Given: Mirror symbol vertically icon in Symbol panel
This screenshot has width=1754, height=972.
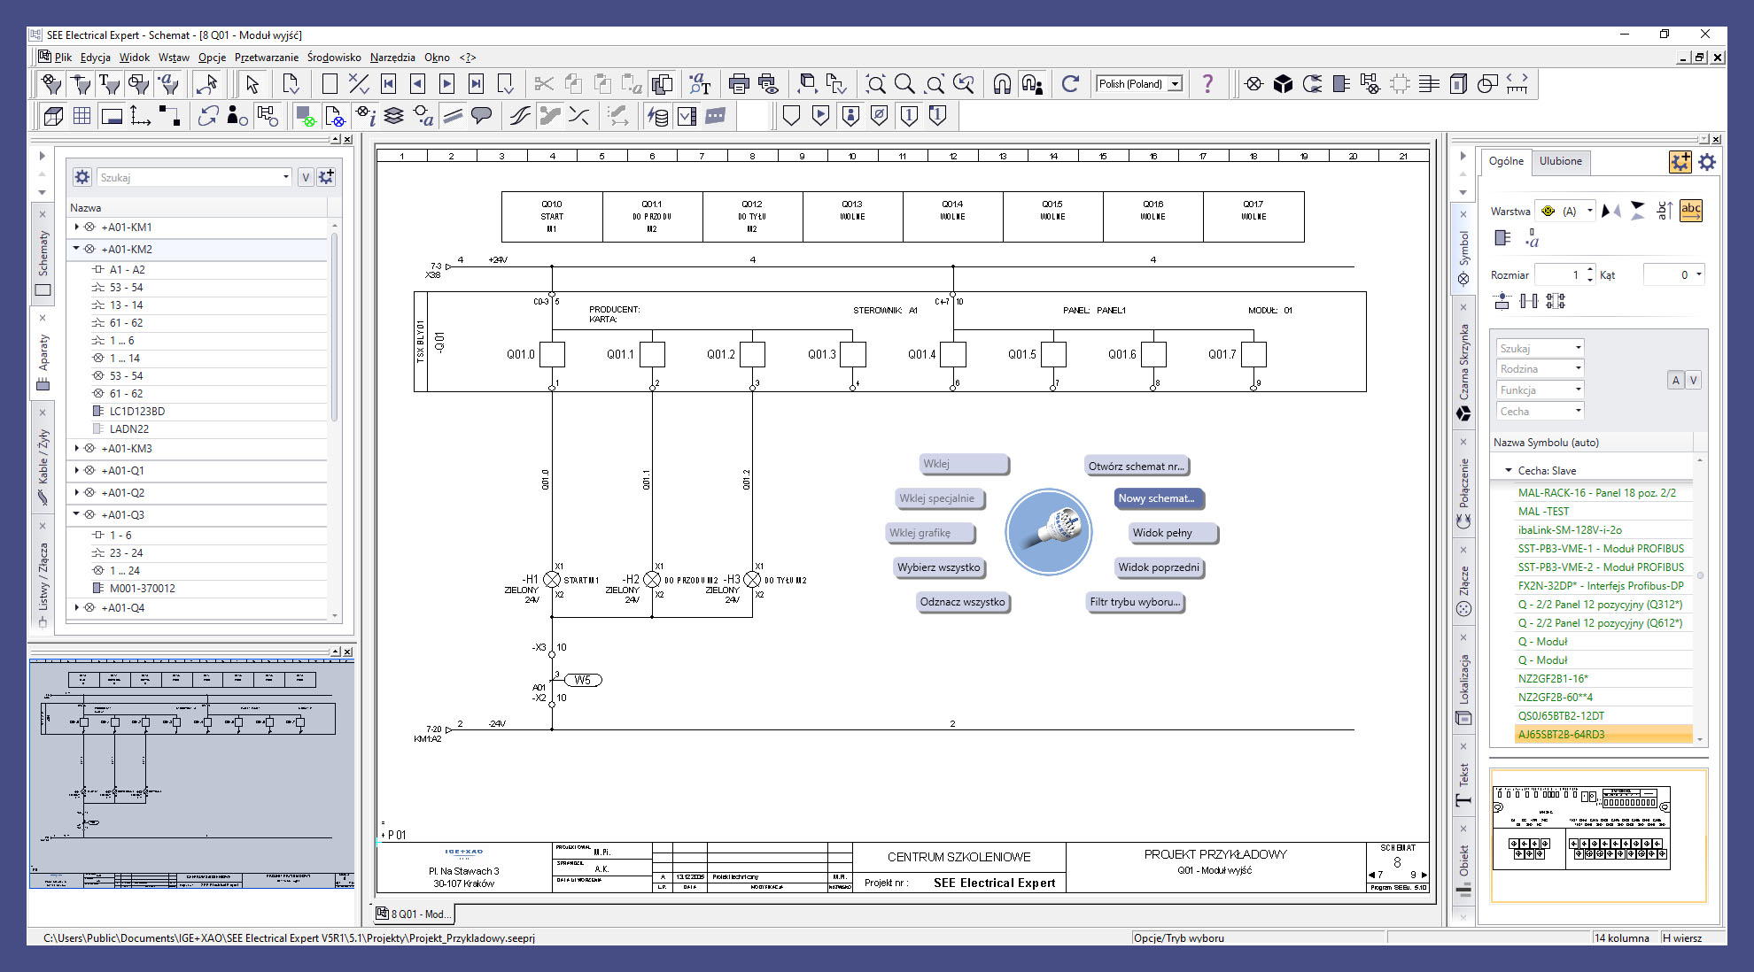Looking at the screenshot, I should tap(1637, 211).
